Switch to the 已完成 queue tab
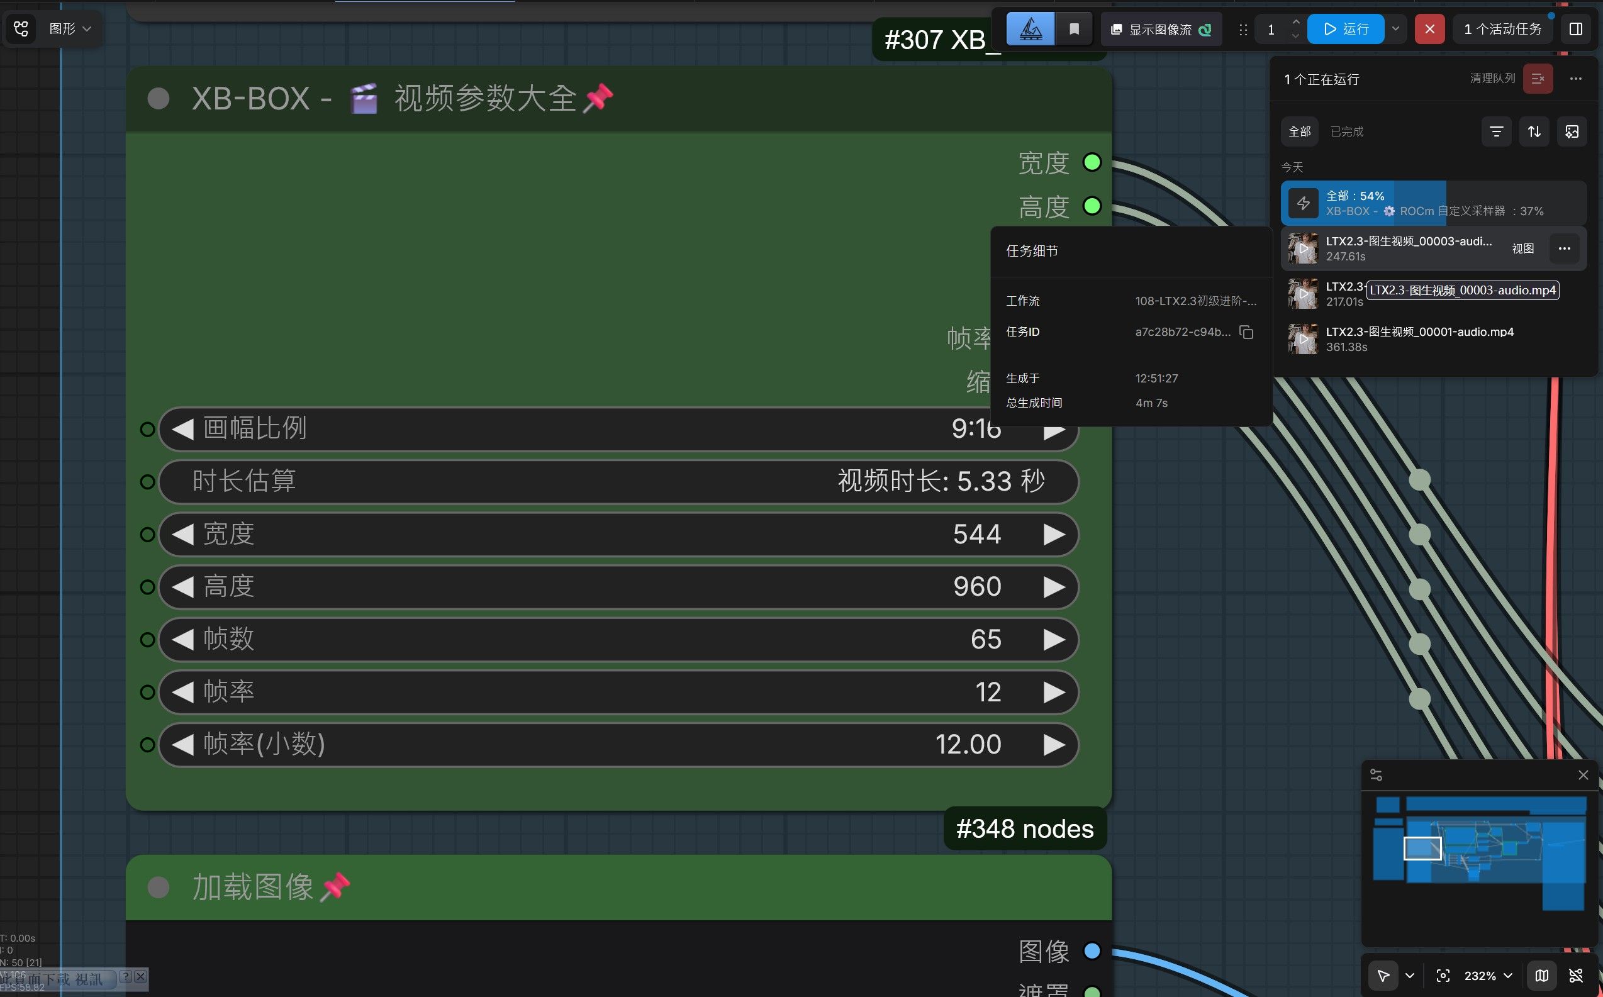The height and width of the screenshot is (997, 1603). 1346,131
